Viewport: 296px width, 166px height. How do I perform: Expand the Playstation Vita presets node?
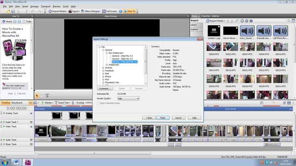(x=103, y=83)
